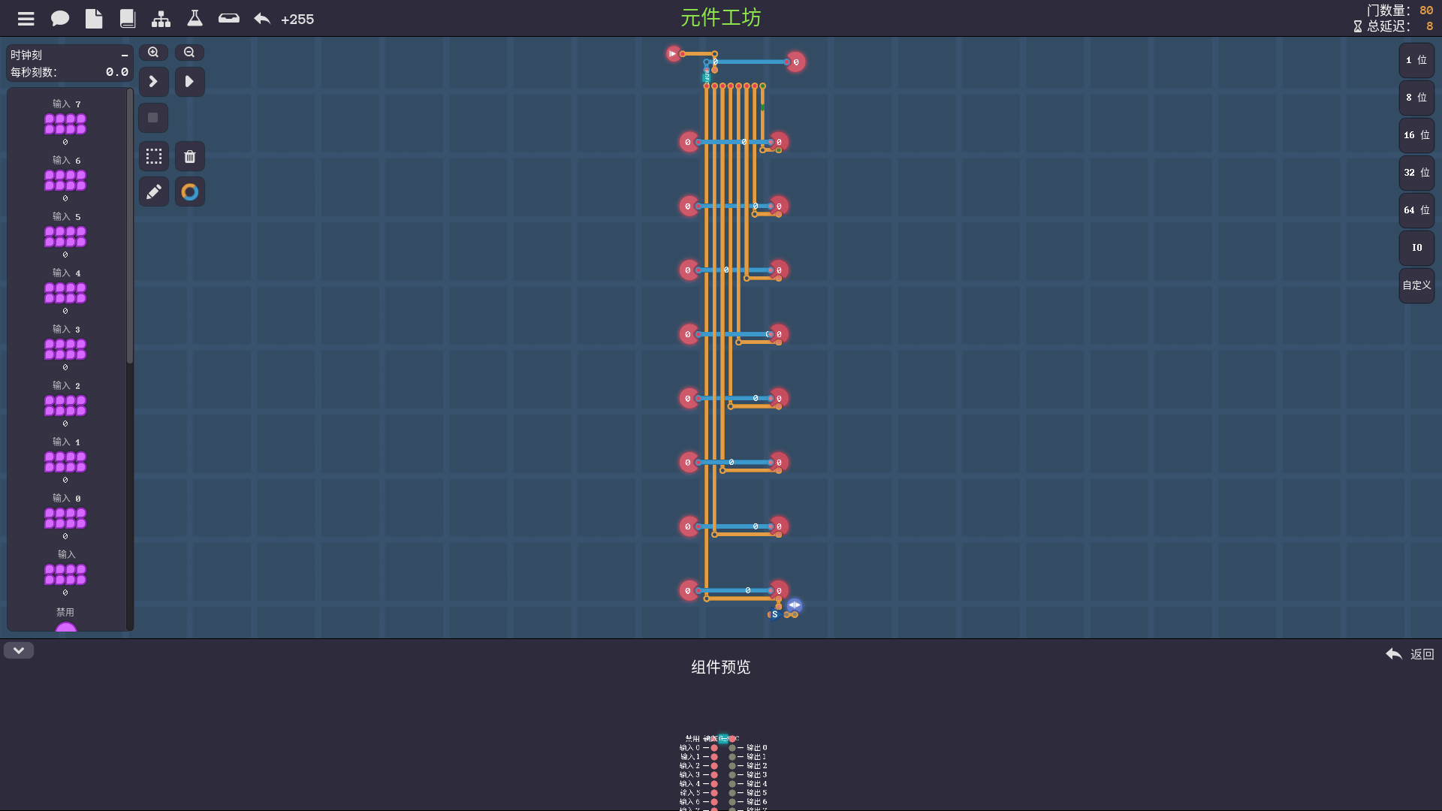Select the 自定义 component category

pos(1416,285)
